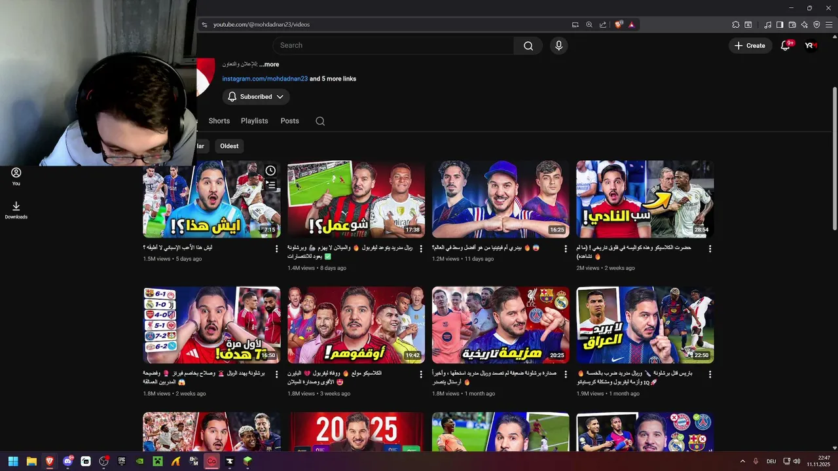Click the YouTube search input field

click(x=393, y=46)
